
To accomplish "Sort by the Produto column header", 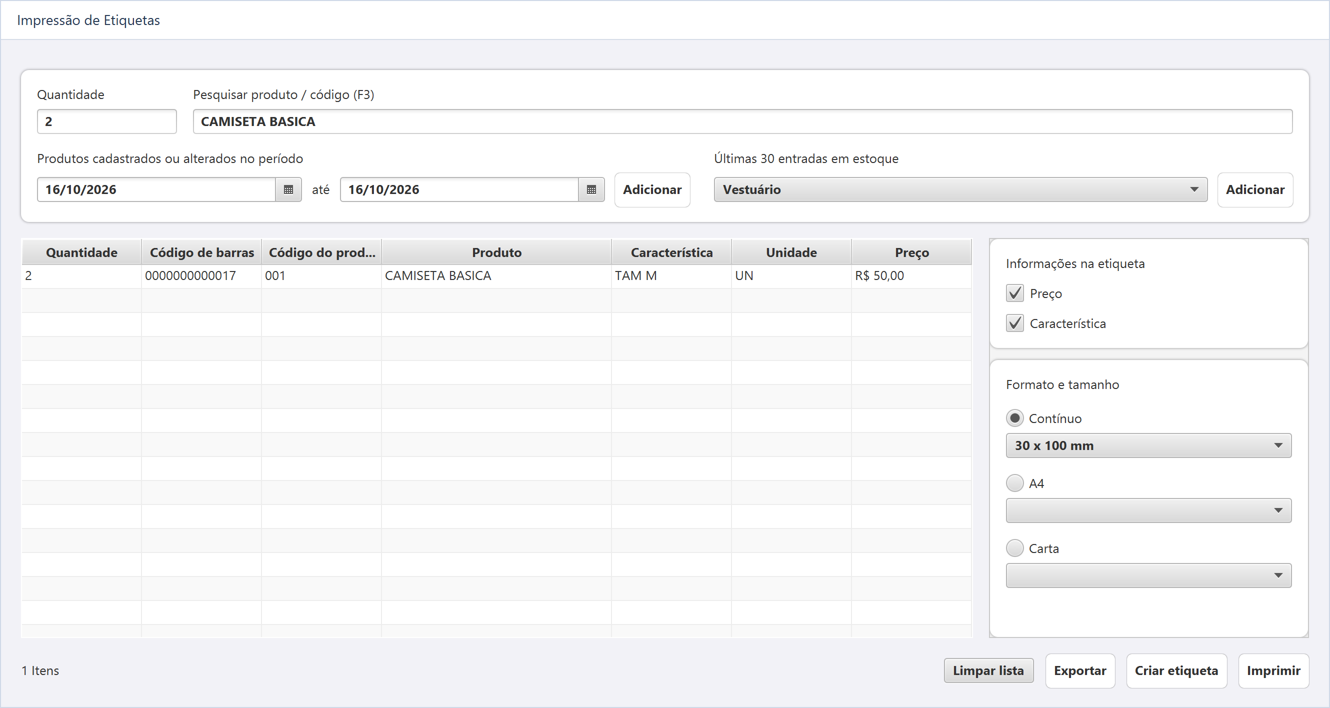I will click(496, 252).
